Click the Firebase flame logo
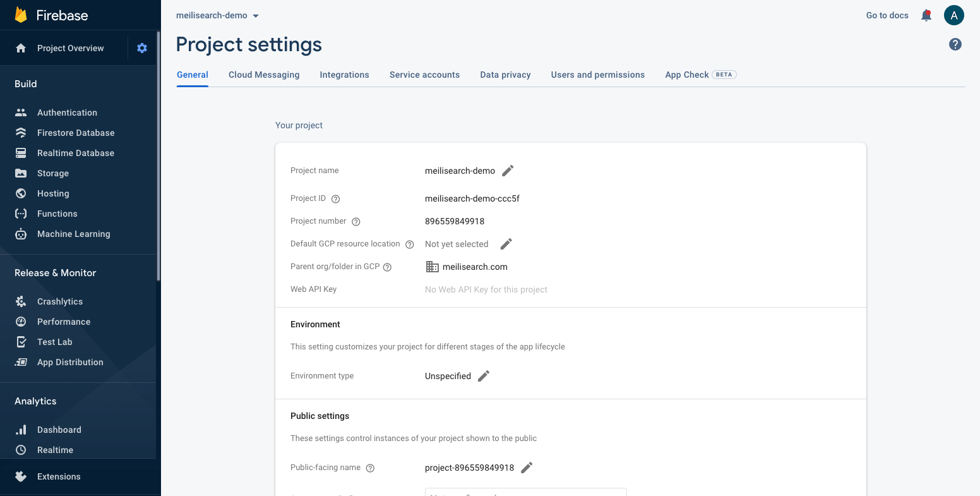 point(21,15)
